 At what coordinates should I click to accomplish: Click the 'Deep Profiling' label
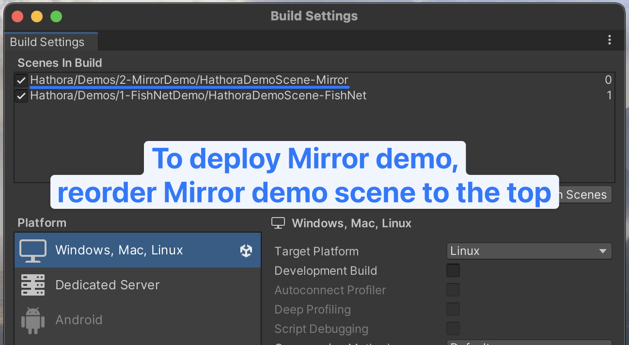click(313, 310)
